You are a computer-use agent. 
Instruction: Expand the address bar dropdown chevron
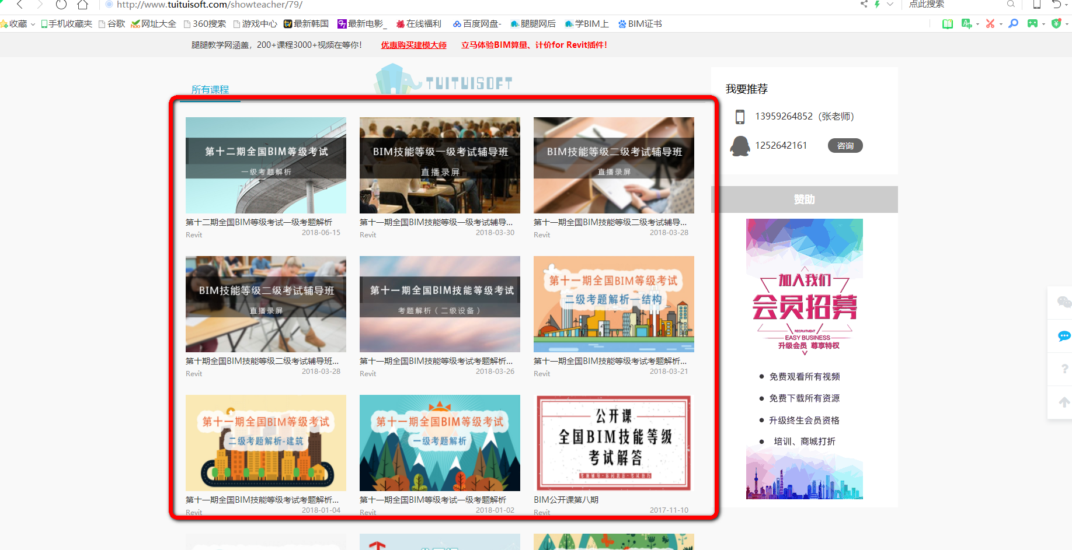click(890, 4)
